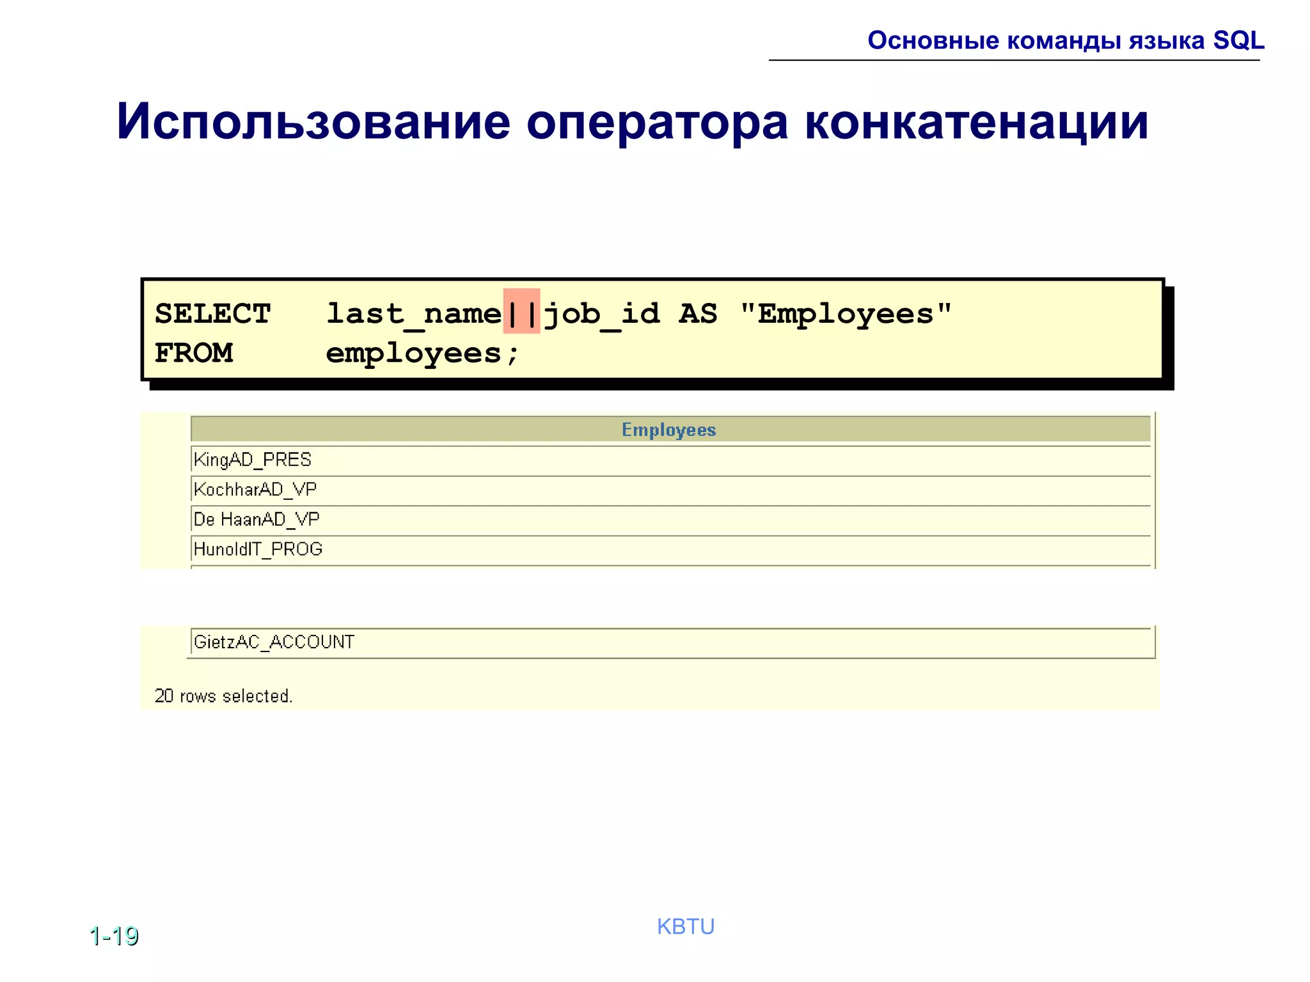Viewport: 1310px width, 982px height.
Task: Select the KingAD_PRES result row
Action: [670, 460]
